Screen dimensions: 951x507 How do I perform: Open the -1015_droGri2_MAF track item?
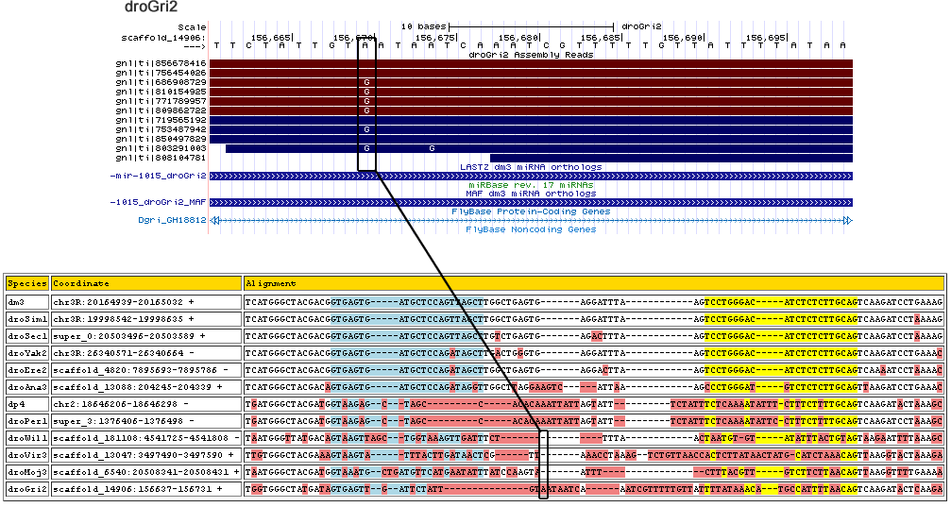pos(158,202)
